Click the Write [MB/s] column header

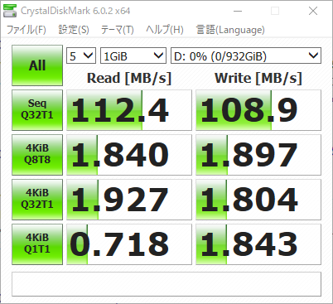(258, 78)
